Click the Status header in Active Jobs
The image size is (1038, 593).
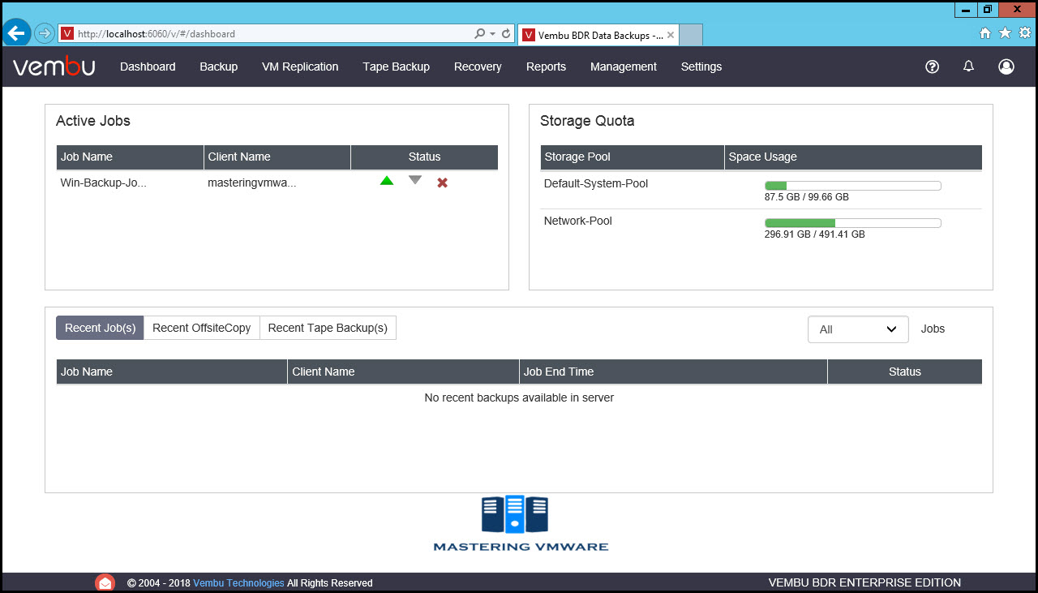pyautogui.click(x=424, y=157)
